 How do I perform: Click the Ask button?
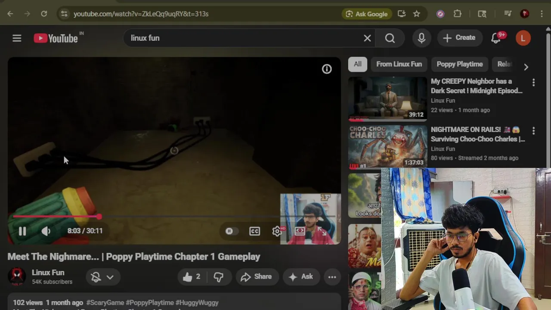click(301, 277)
